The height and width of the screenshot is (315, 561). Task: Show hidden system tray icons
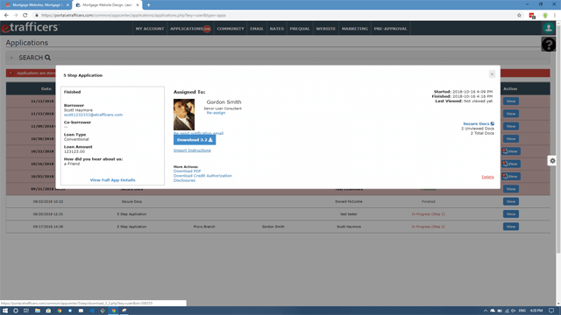(485, 311)
